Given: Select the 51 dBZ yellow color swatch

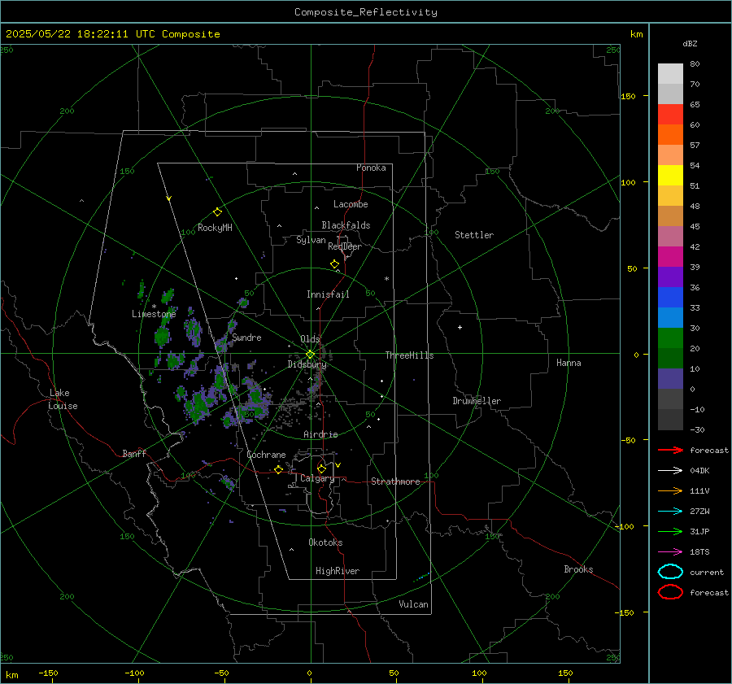Looking at the screenshot, I should [x=670, y=175].
